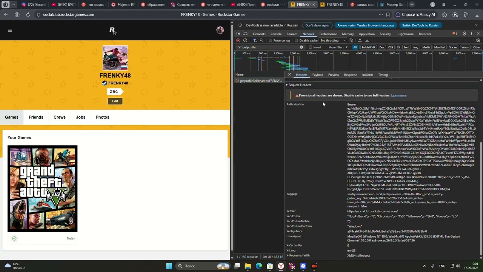The image size is (483, 272).
Task: Open the DevTools issues counter
Action: (455, 34)
